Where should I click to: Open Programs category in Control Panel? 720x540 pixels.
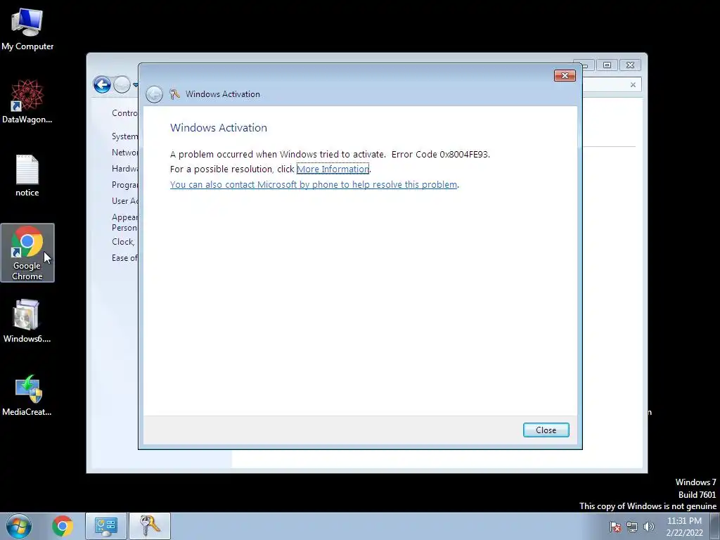point(124,185)
